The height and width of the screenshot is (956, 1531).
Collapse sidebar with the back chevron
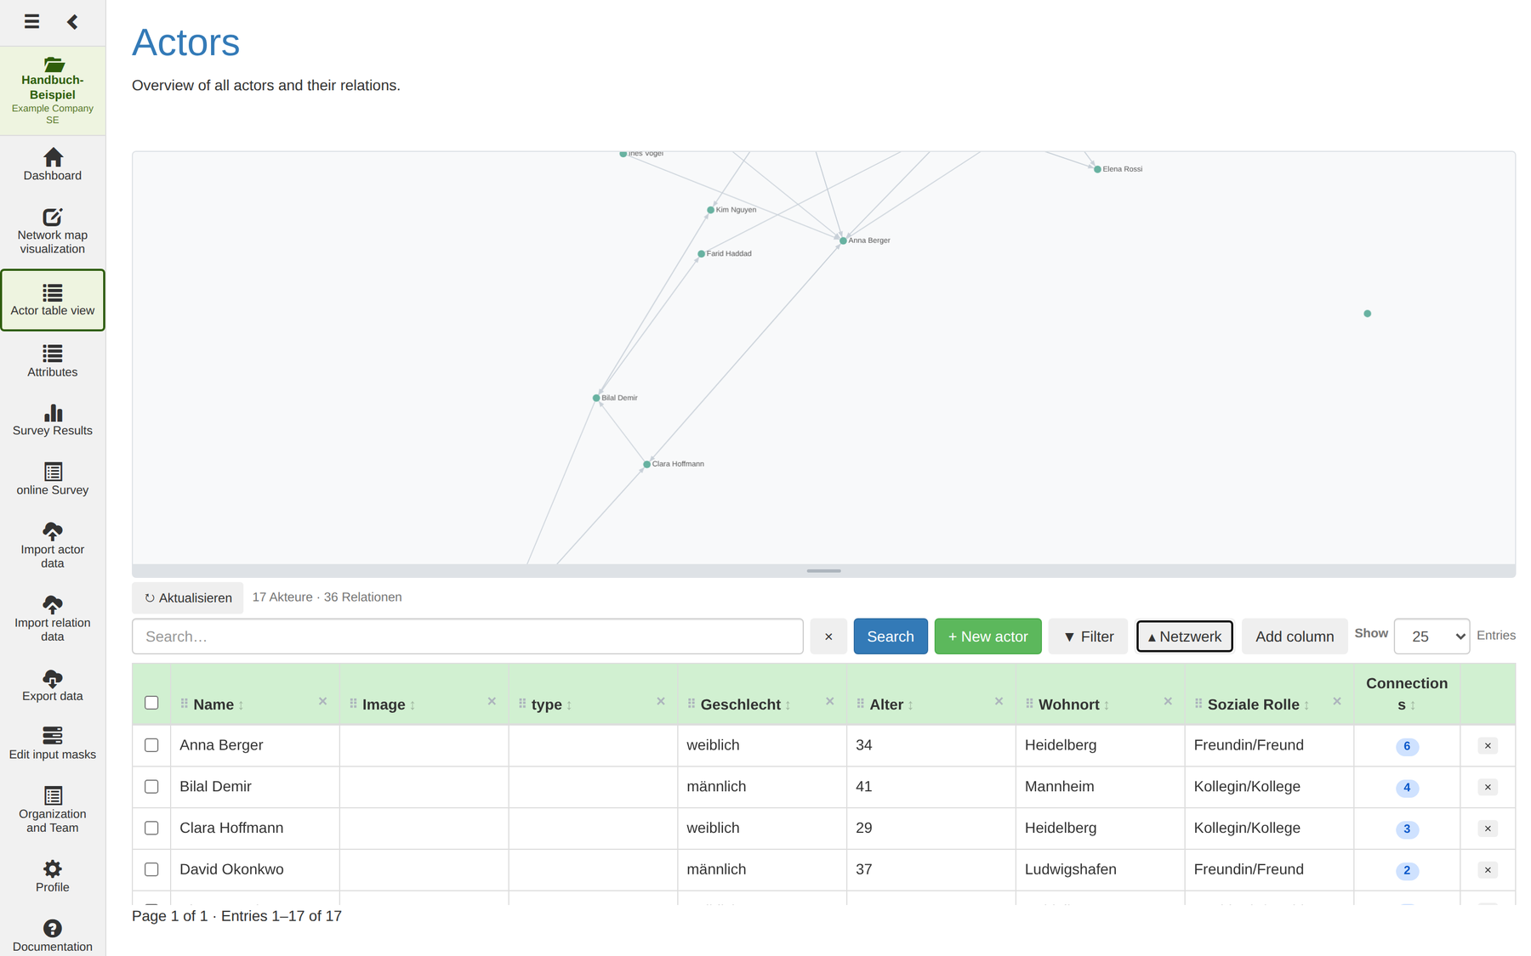(x=72, y=21)
